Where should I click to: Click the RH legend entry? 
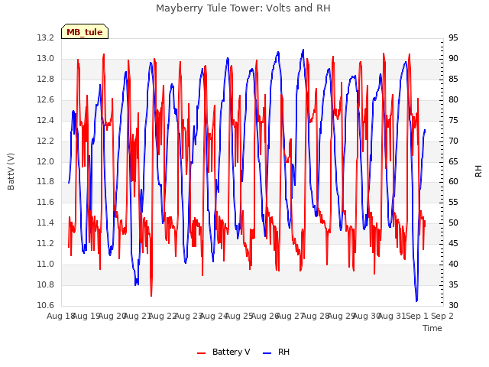[277, 352]
